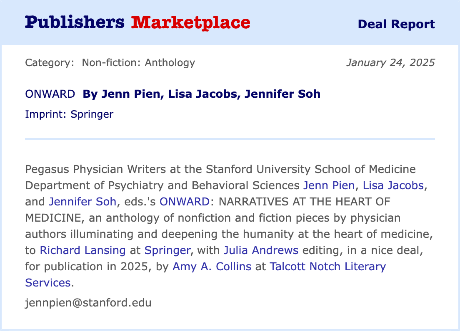Click the ONWARD title heading
Viewport: 460px width, 331px height.
pos(50,94)
